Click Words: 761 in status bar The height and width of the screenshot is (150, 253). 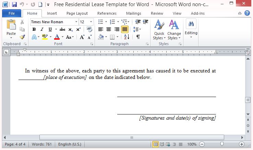(x=41, y=144)
